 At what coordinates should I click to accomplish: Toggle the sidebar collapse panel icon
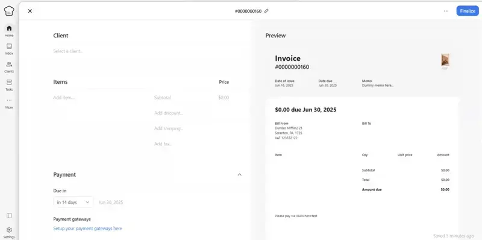9,216
